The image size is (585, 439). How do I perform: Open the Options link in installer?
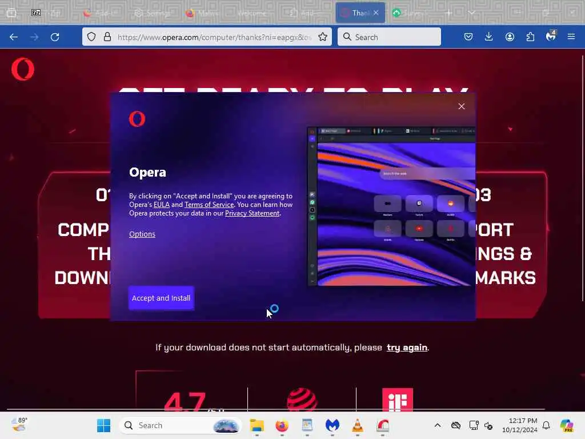click(142, 234)
